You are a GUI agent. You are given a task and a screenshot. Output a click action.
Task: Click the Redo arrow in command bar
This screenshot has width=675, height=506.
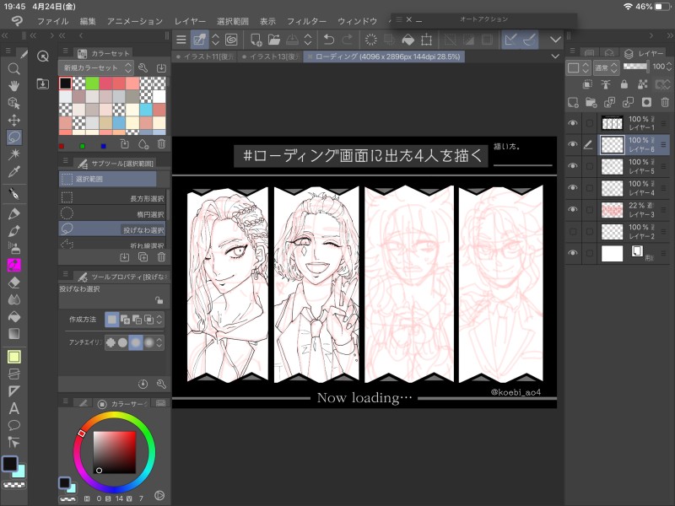[x=348, y=40]
